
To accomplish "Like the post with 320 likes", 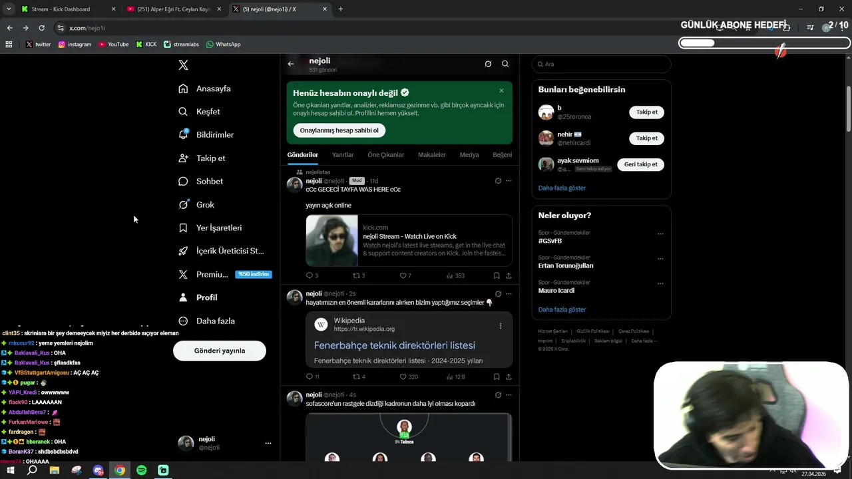I will pos(409,377).
